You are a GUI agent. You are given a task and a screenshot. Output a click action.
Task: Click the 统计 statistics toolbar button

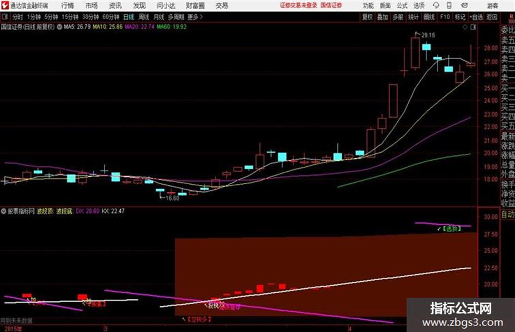coord(414,17)
